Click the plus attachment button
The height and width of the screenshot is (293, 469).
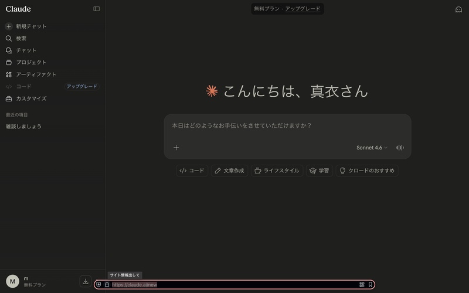(x=176, y=148)
